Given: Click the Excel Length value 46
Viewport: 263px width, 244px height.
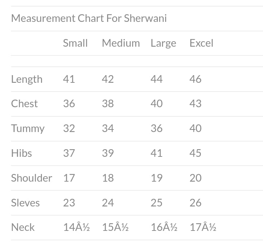Looking at the screenshot, I should point(195,79).
